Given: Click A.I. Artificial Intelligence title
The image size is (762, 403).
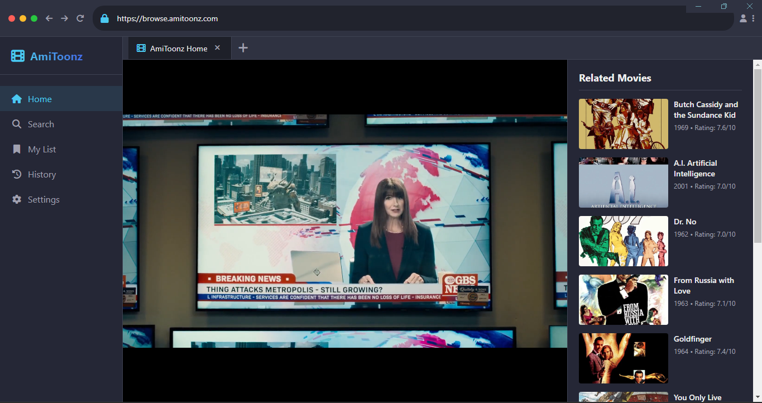Looking at the screenshot, I should tap(696, 169).
